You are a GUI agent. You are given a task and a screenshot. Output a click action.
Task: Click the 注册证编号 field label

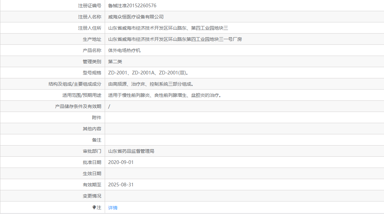click(90, 6)
